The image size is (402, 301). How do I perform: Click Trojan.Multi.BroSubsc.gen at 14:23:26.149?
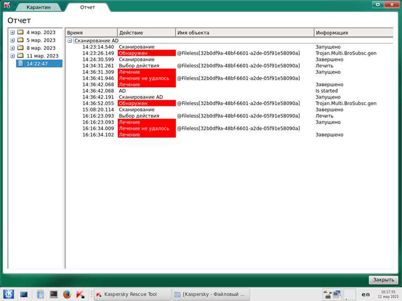[346, 53]
